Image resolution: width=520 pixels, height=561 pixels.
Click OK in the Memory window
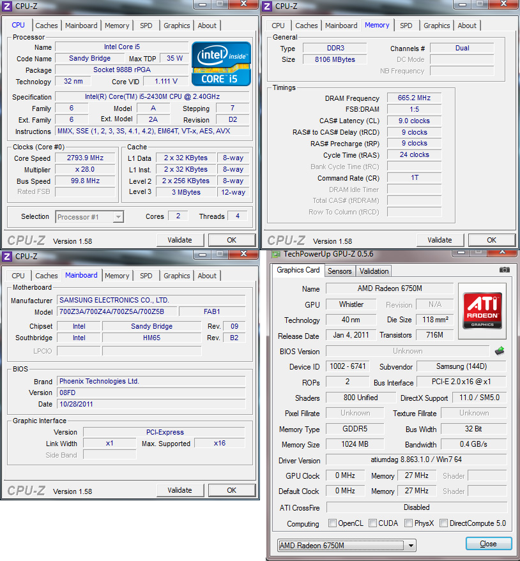click(x=492, y=240)
